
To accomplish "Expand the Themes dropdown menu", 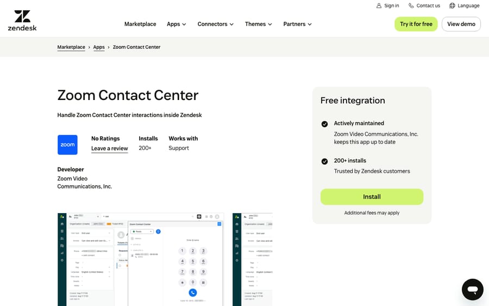I will [258, 24].
